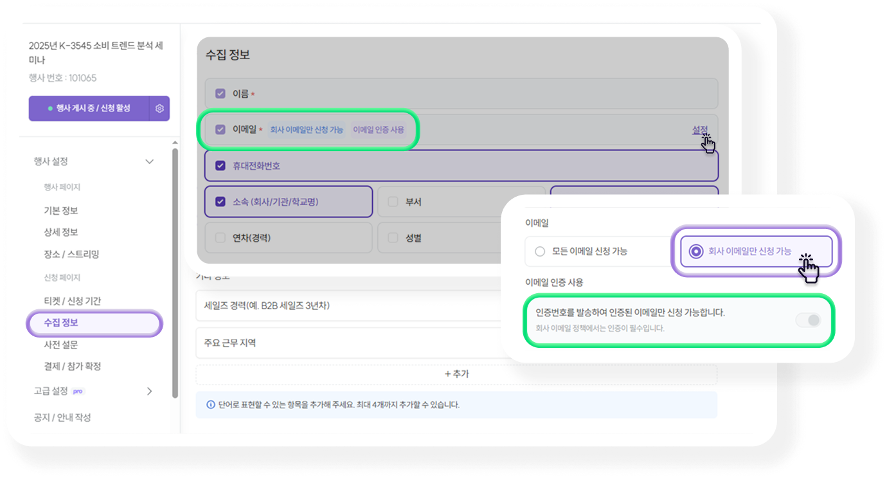Image resolution: width=887 pixels, height=479 pixels.
Task: Toggle the 이름 checkbox
Action: tap(220, 94)
